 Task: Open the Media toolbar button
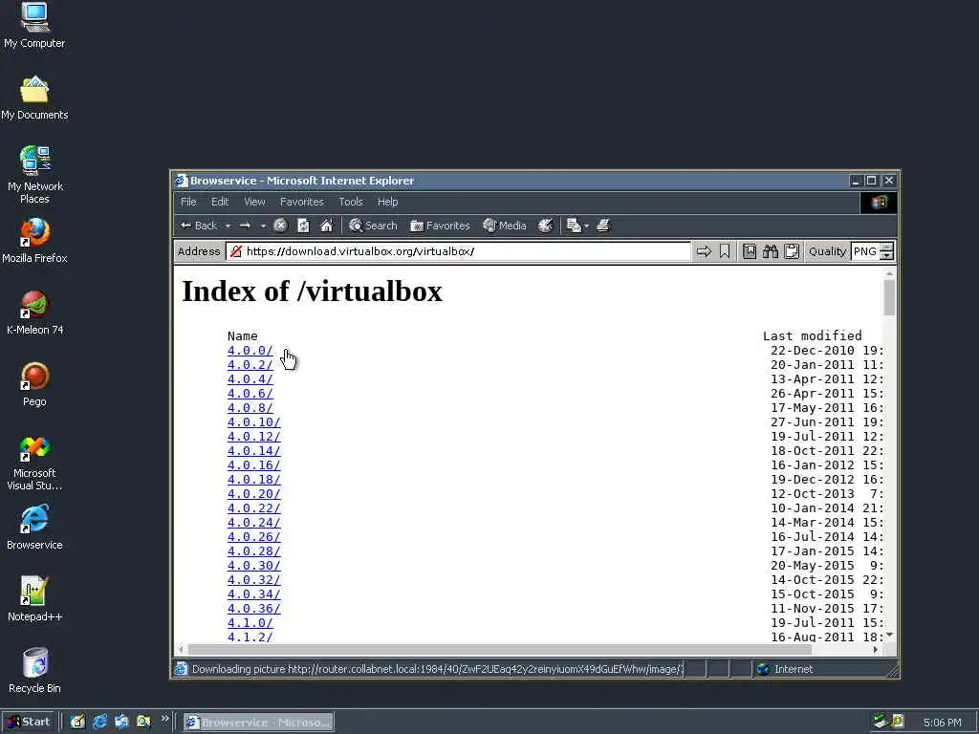(x=505, y=226)
